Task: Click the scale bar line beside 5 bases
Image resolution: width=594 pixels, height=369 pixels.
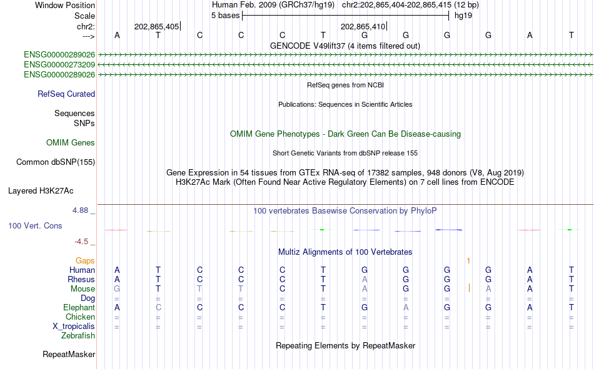Action: click(x=346, y=16)
